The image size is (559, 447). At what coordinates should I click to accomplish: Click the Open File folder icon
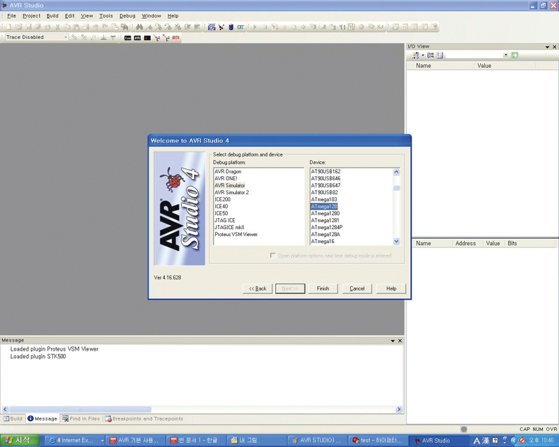pos(19,27)
